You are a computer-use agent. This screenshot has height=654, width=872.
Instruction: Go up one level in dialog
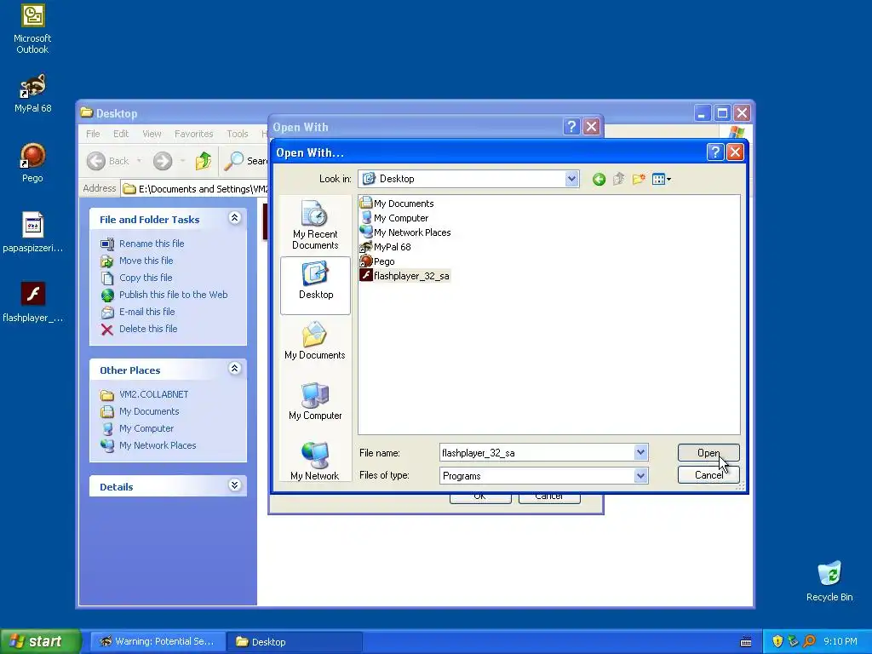pos(618,179)
